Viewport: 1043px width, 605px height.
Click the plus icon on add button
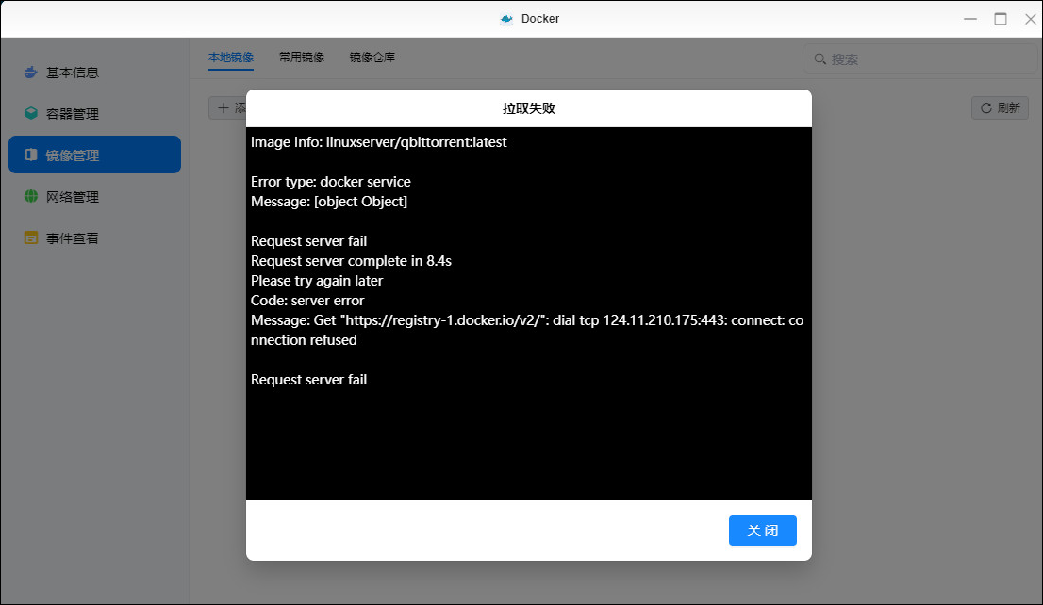pos(223,108)
